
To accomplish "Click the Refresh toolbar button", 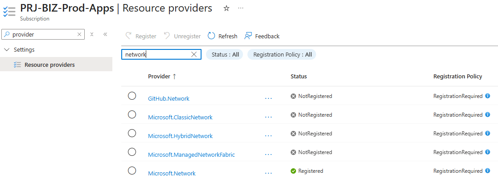I will tap(222, 36).
